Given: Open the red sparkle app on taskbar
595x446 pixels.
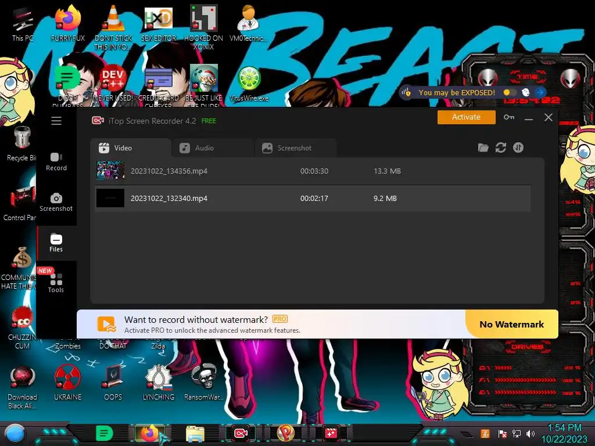Looking at the screenshot, I should [331, 433].
